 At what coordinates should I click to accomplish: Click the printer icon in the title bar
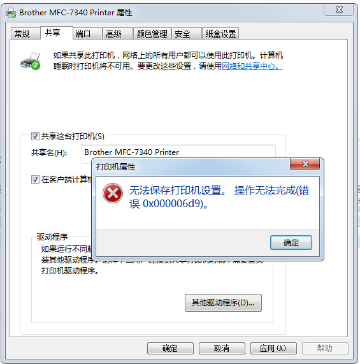coord(11,13)
